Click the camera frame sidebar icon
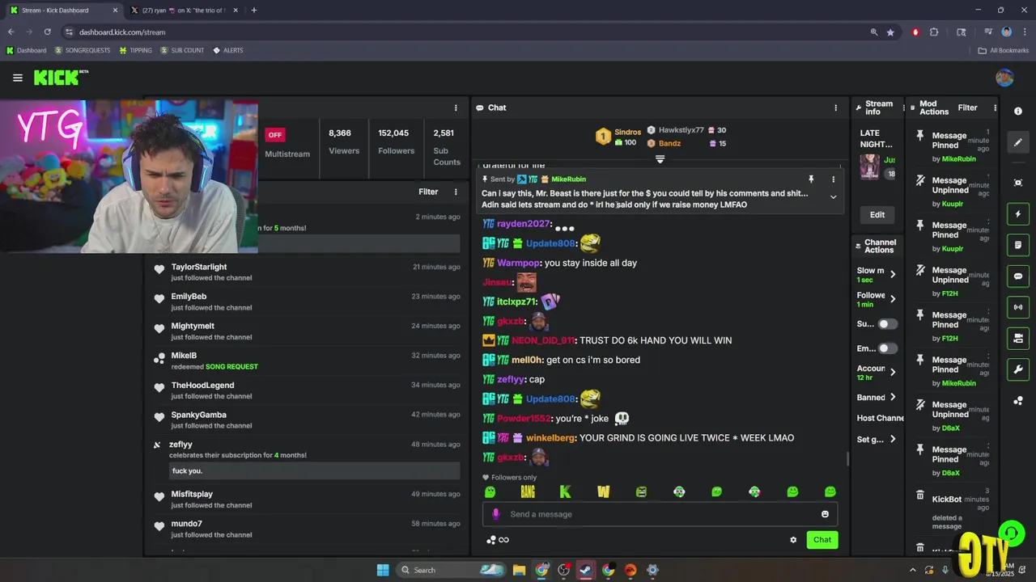The height and width of the screenshot is (582, 1036). 1018,183
